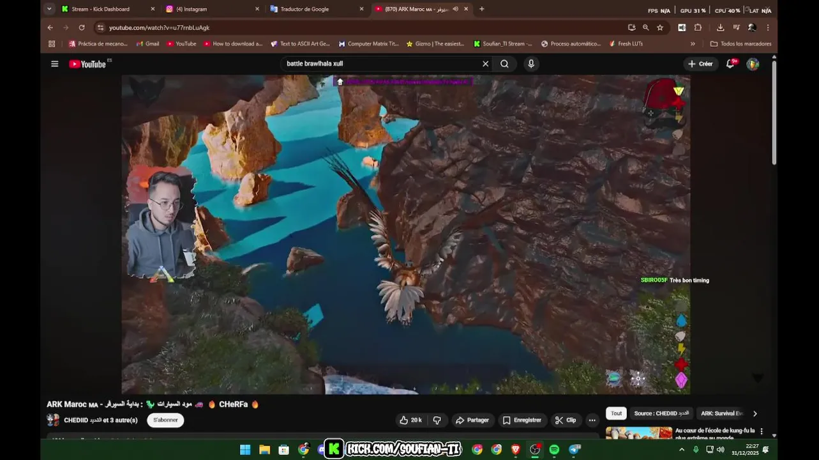This screenshot has height=460, width=819.
Task: Open kung-fu recommended video thumbnail
Action: [x=639, y=433]
